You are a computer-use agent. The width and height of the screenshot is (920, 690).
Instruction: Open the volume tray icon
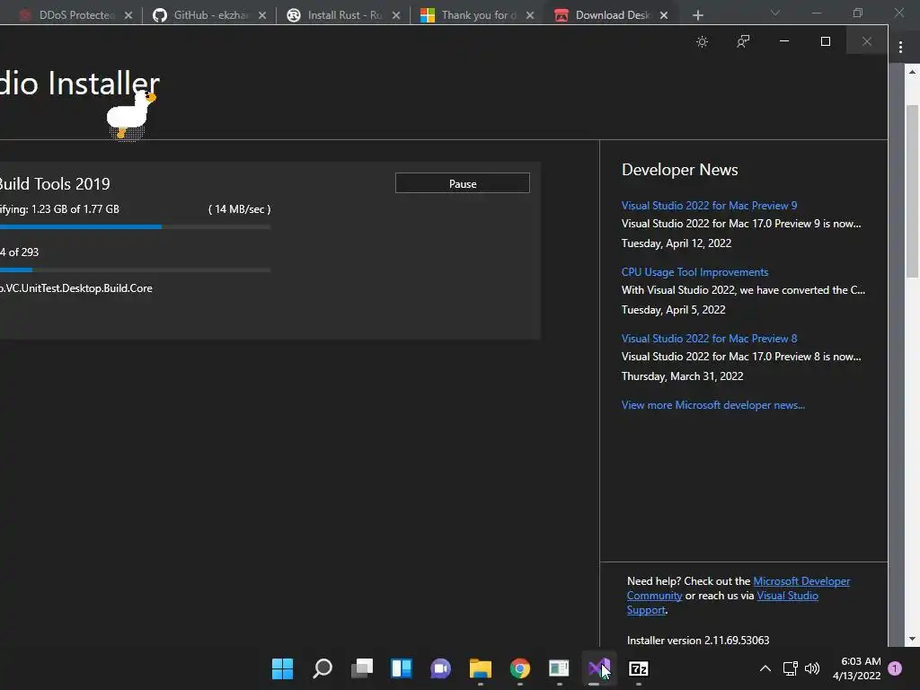(812, 668)
